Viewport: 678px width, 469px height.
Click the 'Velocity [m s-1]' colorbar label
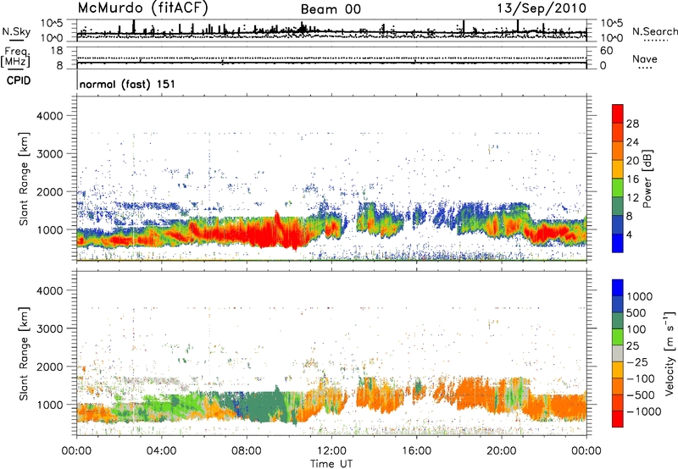pyautogui.click(x=670, y=353)
